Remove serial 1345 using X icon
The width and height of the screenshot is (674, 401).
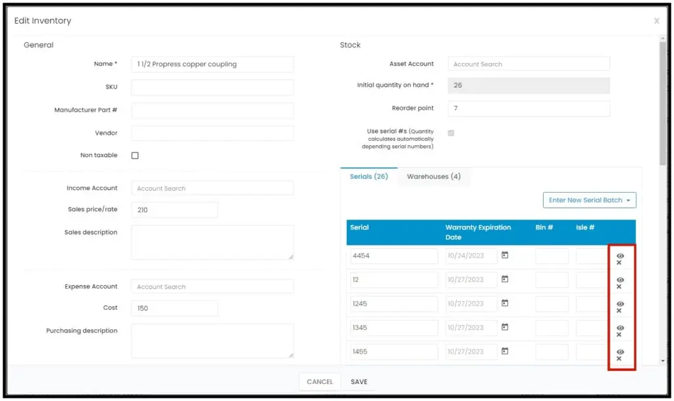coord(619,335)
